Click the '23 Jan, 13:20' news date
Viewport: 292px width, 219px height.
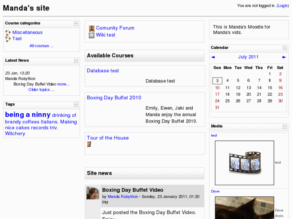[x=17, y=73]
